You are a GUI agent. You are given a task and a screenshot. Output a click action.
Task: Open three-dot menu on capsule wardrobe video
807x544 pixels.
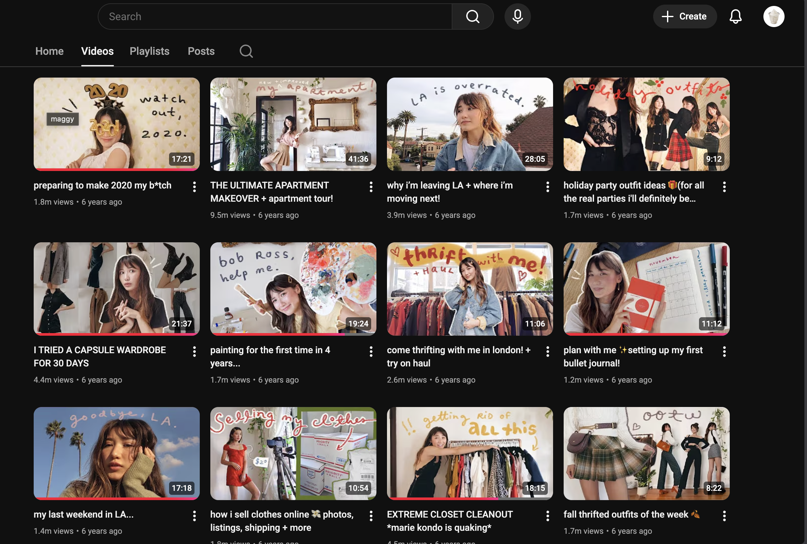point(194,352)
